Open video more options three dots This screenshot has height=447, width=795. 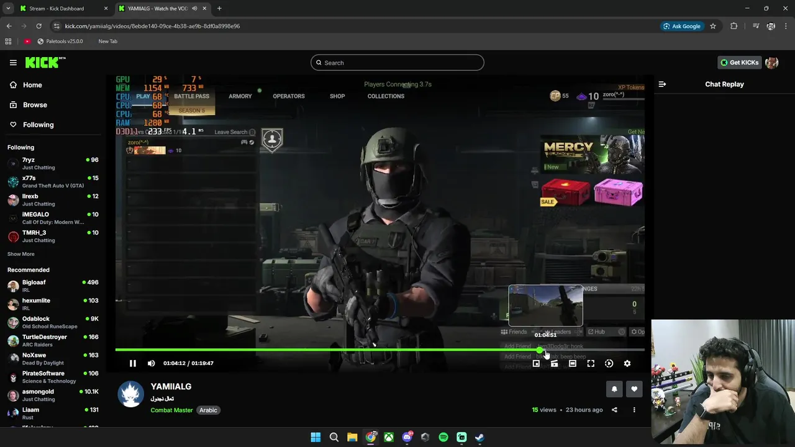(634, 410)
